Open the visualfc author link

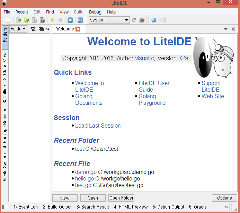pyautogui.click(x=144, y=58)
